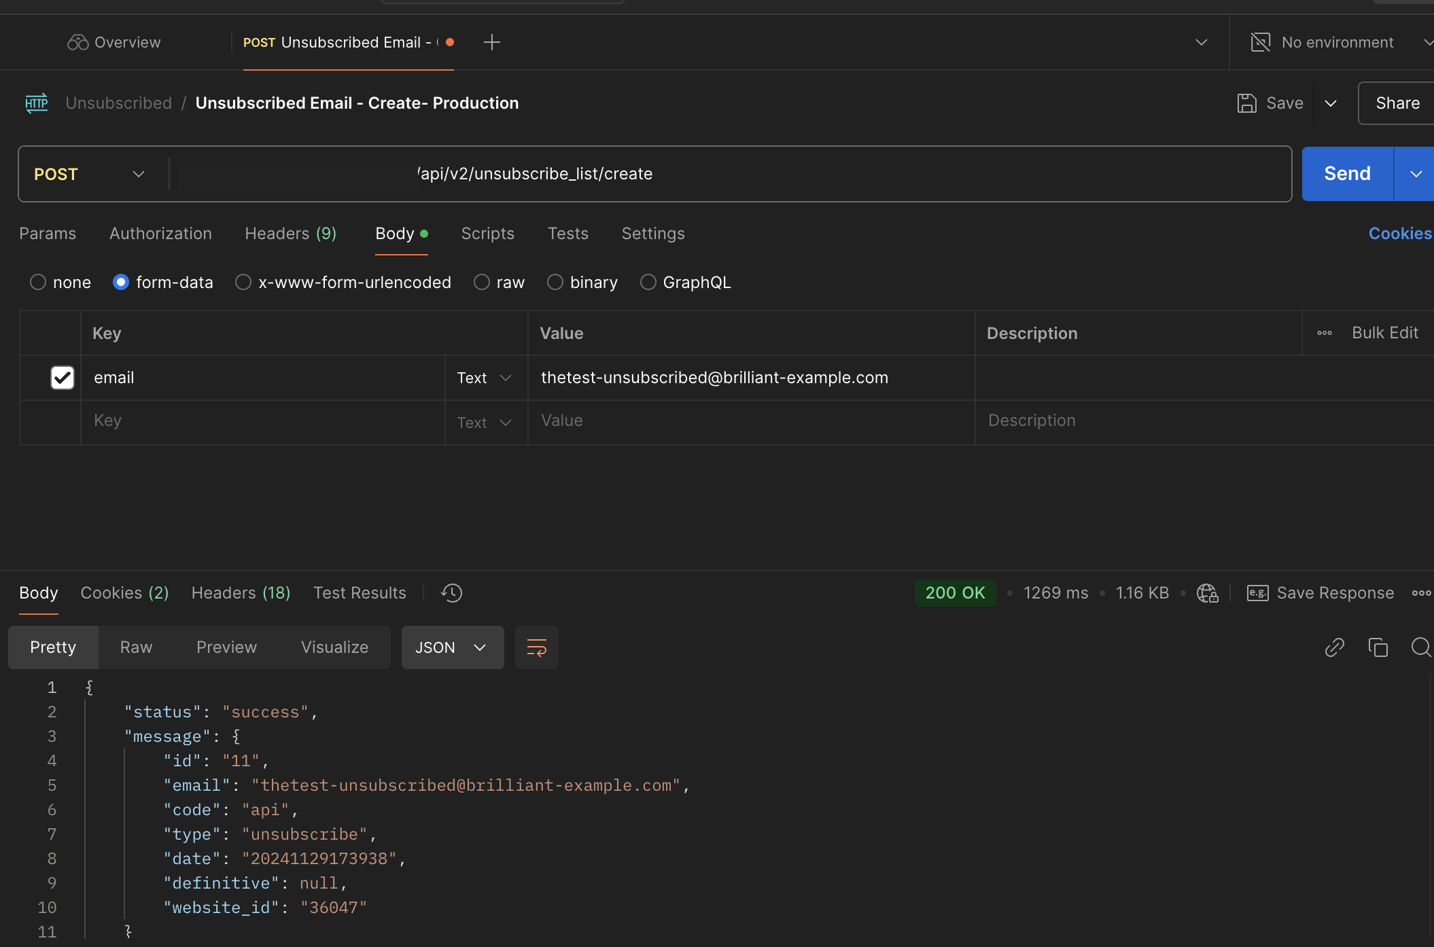This screenshot has width=1434, height=947.
Task: Click the no-environment icon in header
Action: [x=1261, y=42]
